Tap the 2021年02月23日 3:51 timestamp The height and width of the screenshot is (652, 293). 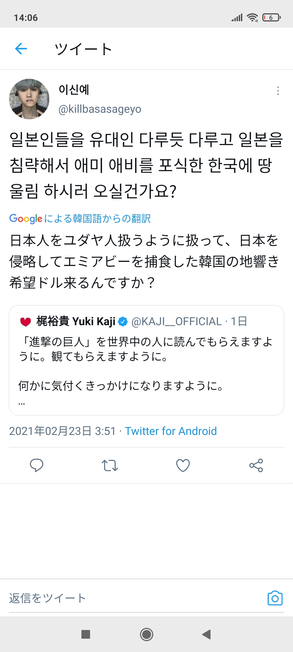(62, 431)
